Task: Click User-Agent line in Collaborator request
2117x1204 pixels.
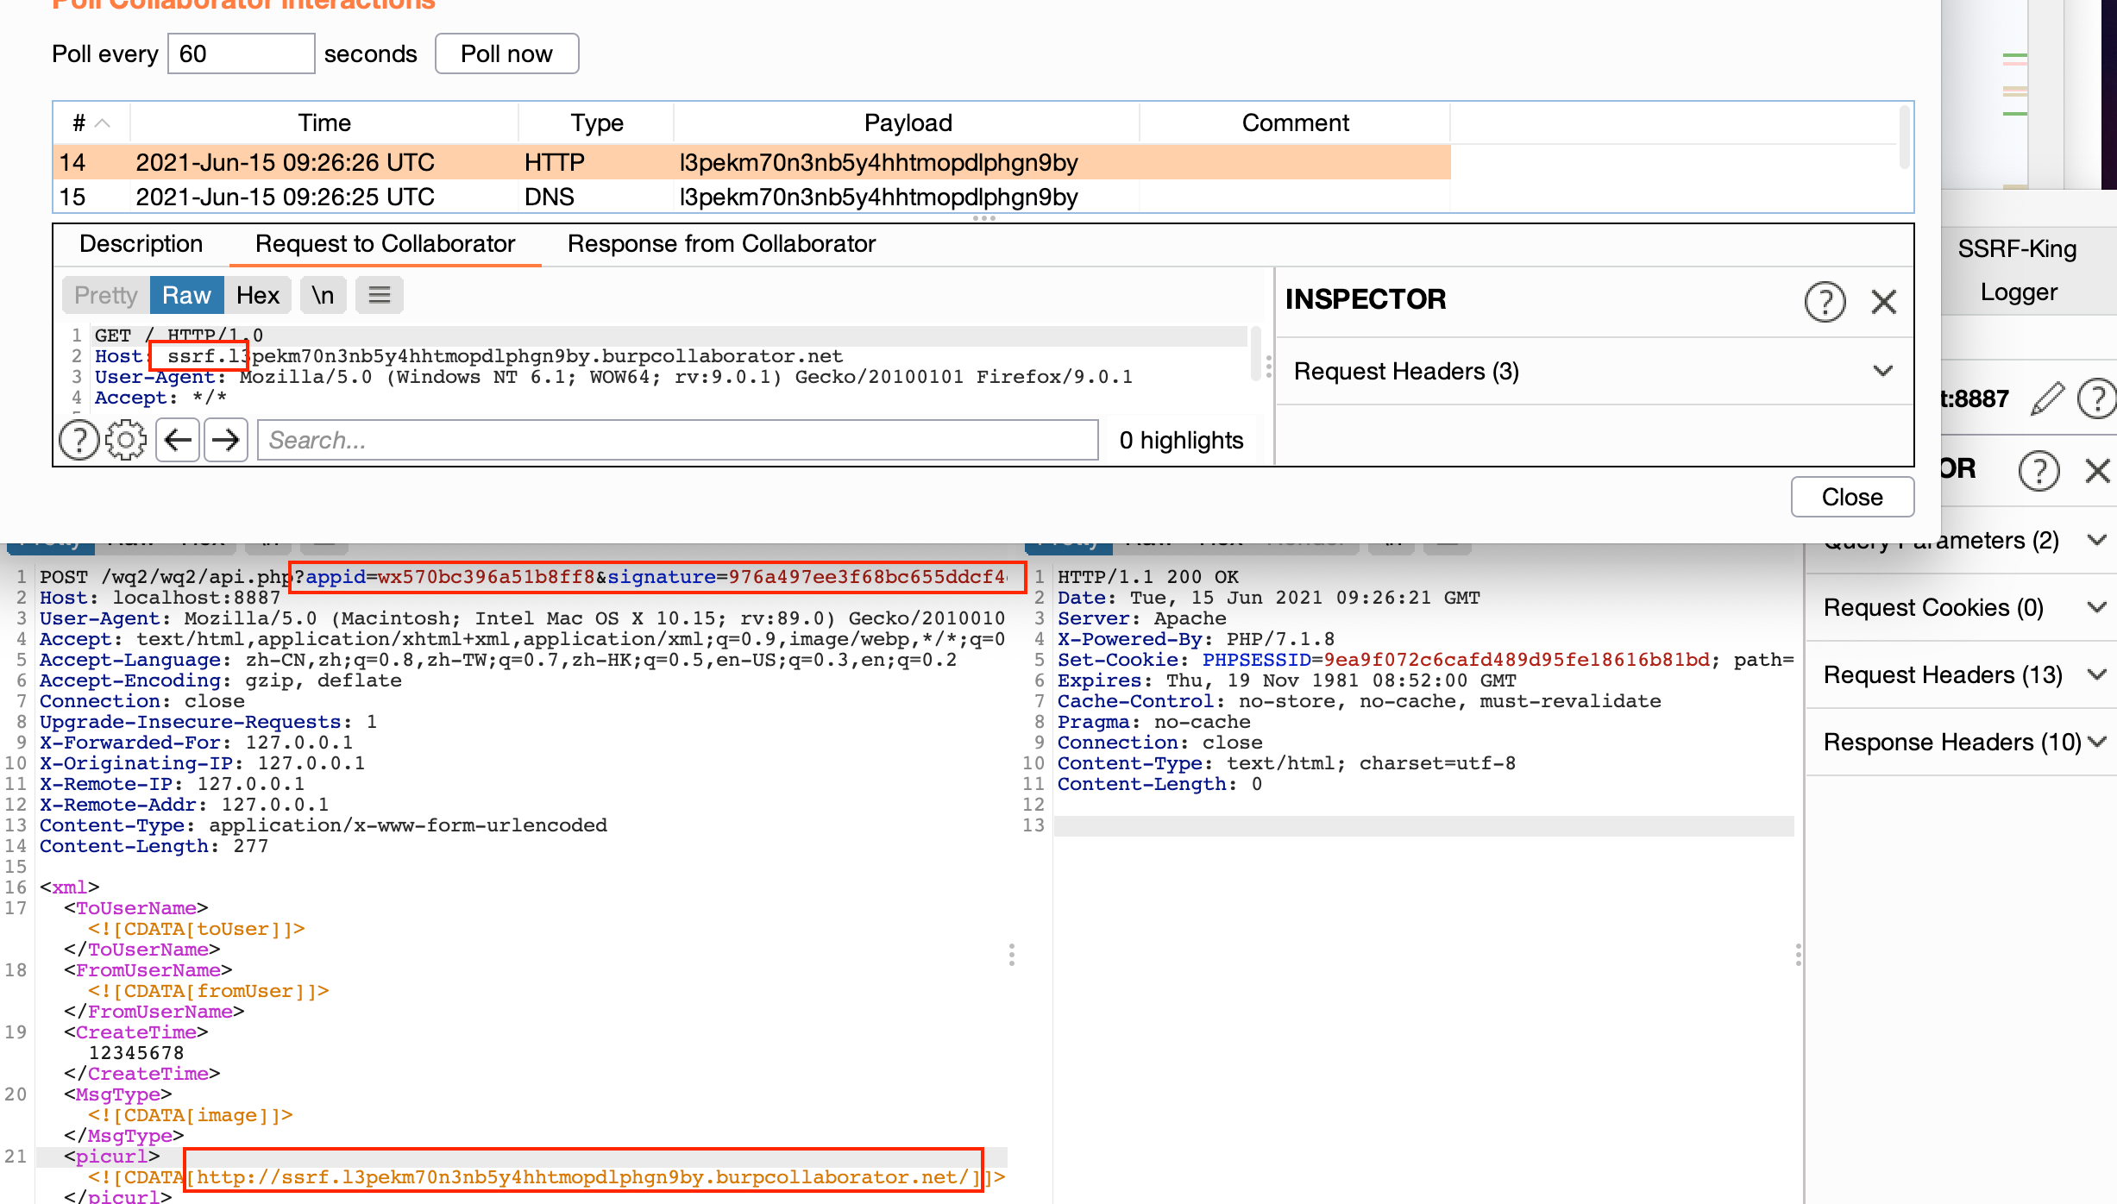Action: pos(613,377)
